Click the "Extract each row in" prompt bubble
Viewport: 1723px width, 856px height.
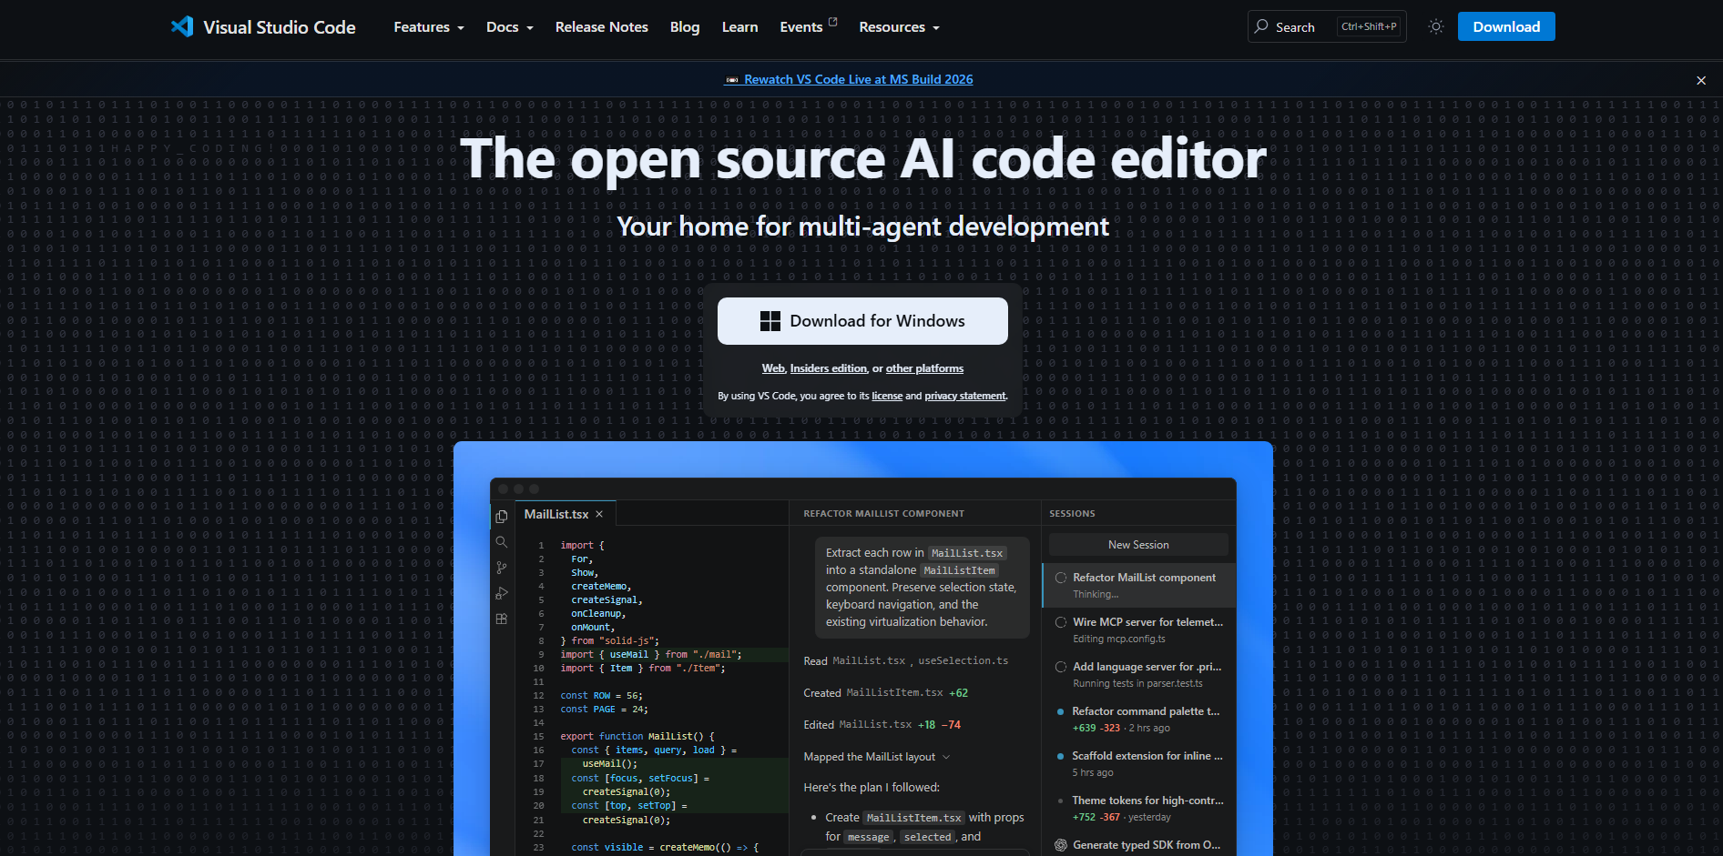click(923, 587)
